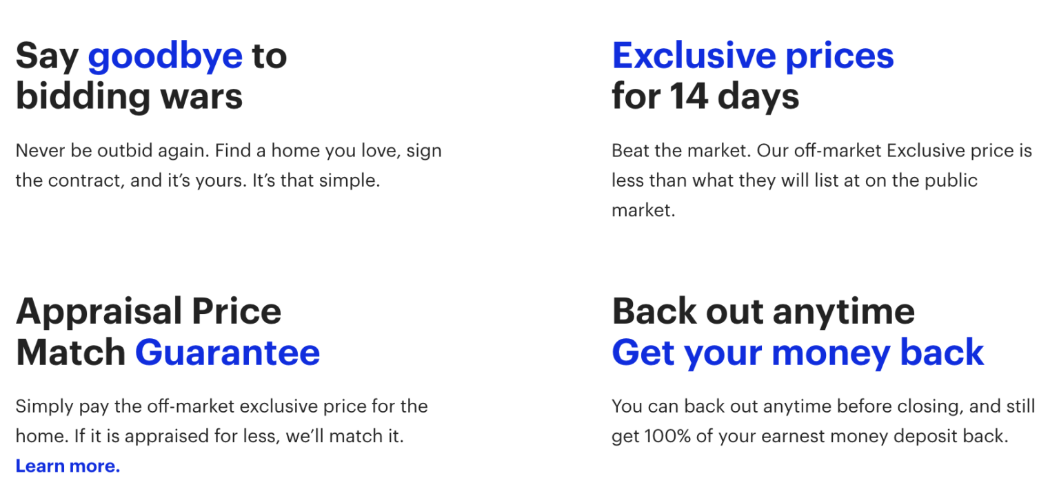Select the "bidding wars" heading line
Viewport: 1059px width, 500px height.
click(129, 96)
